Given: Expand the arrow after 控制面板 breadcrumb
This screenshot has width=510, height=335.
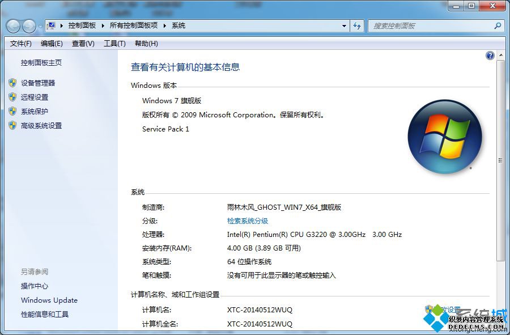Looking at the screenshot, I should pyautogui.click(x=103, y=26).
